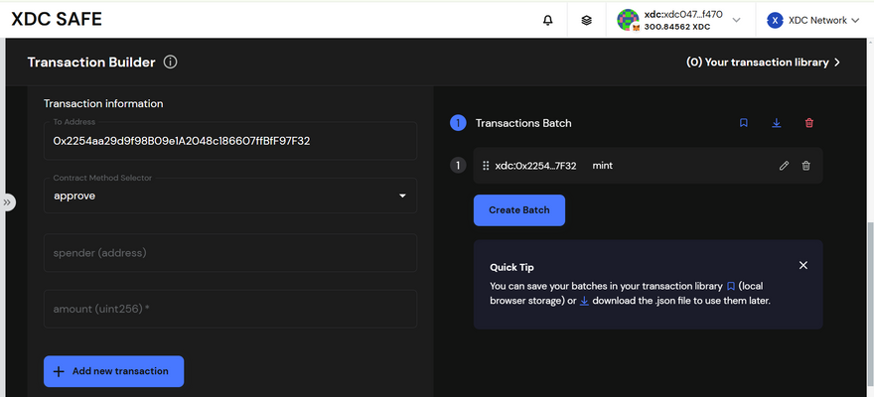Delete the entire transactions batch
This screenshot has height=397, width=874.
[809, 123]
